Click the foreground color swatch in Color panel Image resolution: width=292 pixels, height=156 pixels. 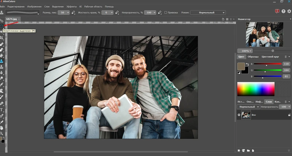(x=241, y=66)
